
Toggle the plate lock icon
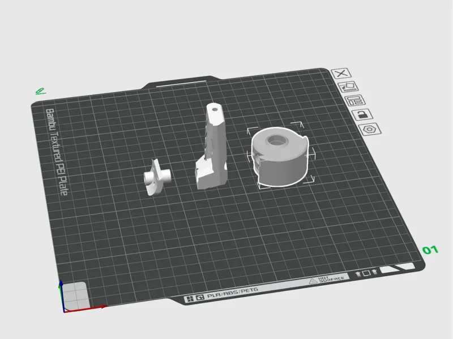coord(362,114)
